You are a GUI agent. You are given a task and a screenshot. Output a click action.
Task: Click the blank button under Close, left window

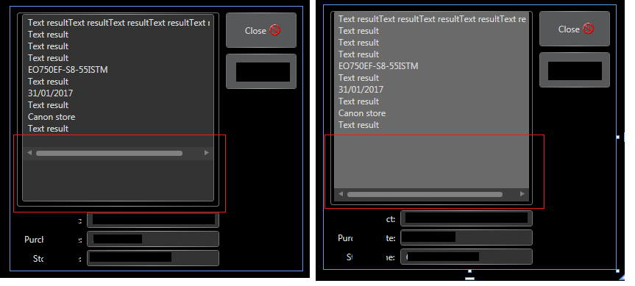pos(261,71)
